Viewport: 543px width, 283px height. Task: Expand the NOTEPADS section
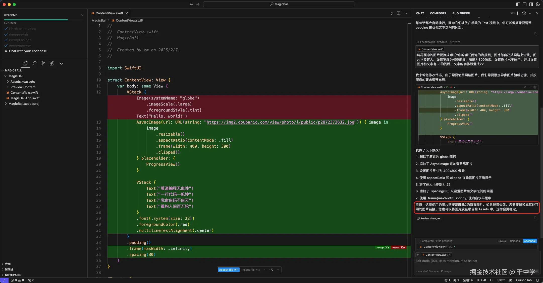click(x=13, y=275)
